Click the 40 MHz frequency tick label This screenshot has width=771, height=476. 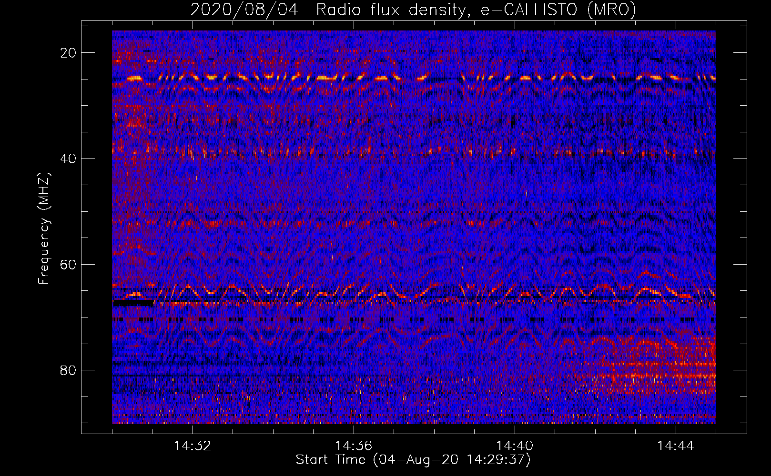point(69,159)
